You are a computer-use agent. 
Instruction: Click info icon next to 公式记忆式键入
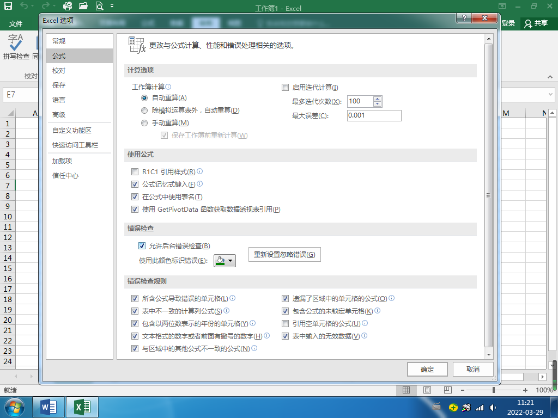[x=199, y=183]
